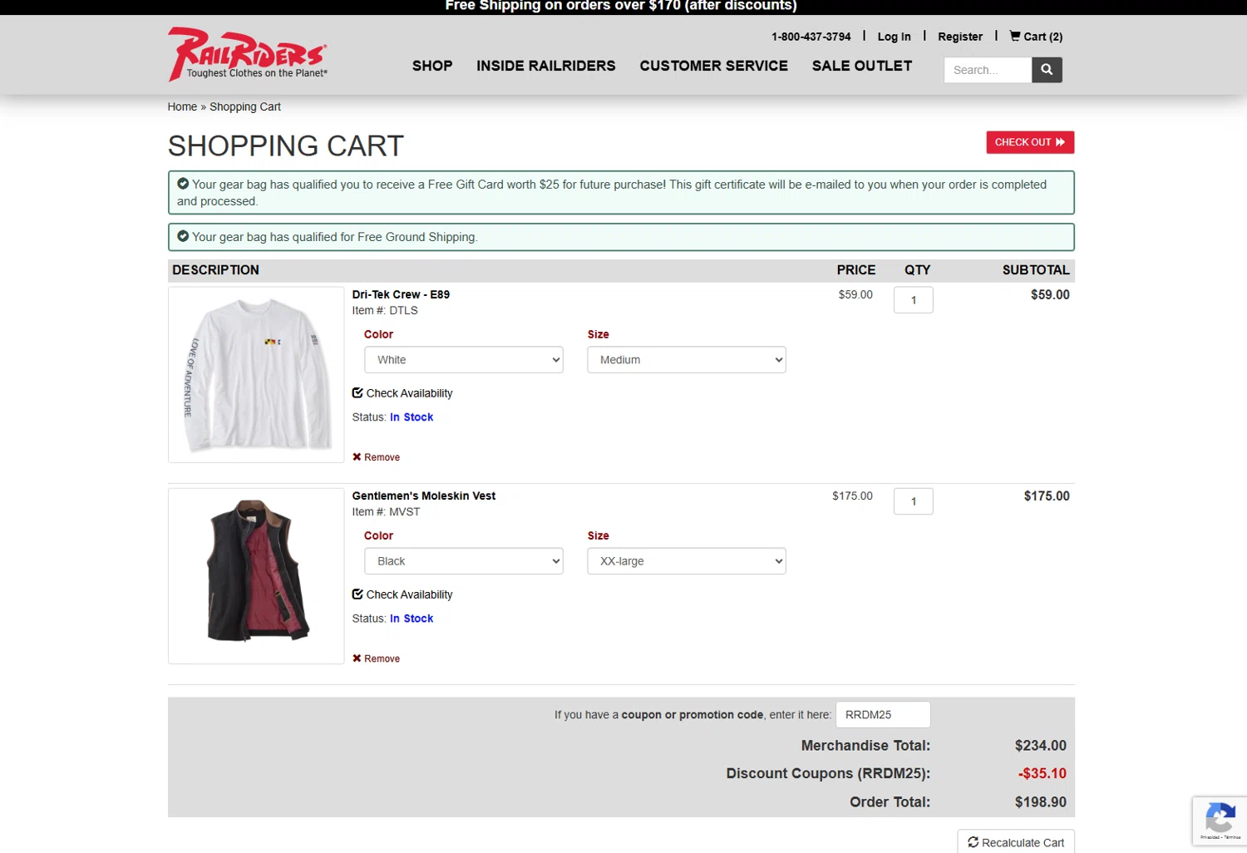Click the discount amount -$35.10
This screenshot has width=1247, height=853.
point(1042,773)
